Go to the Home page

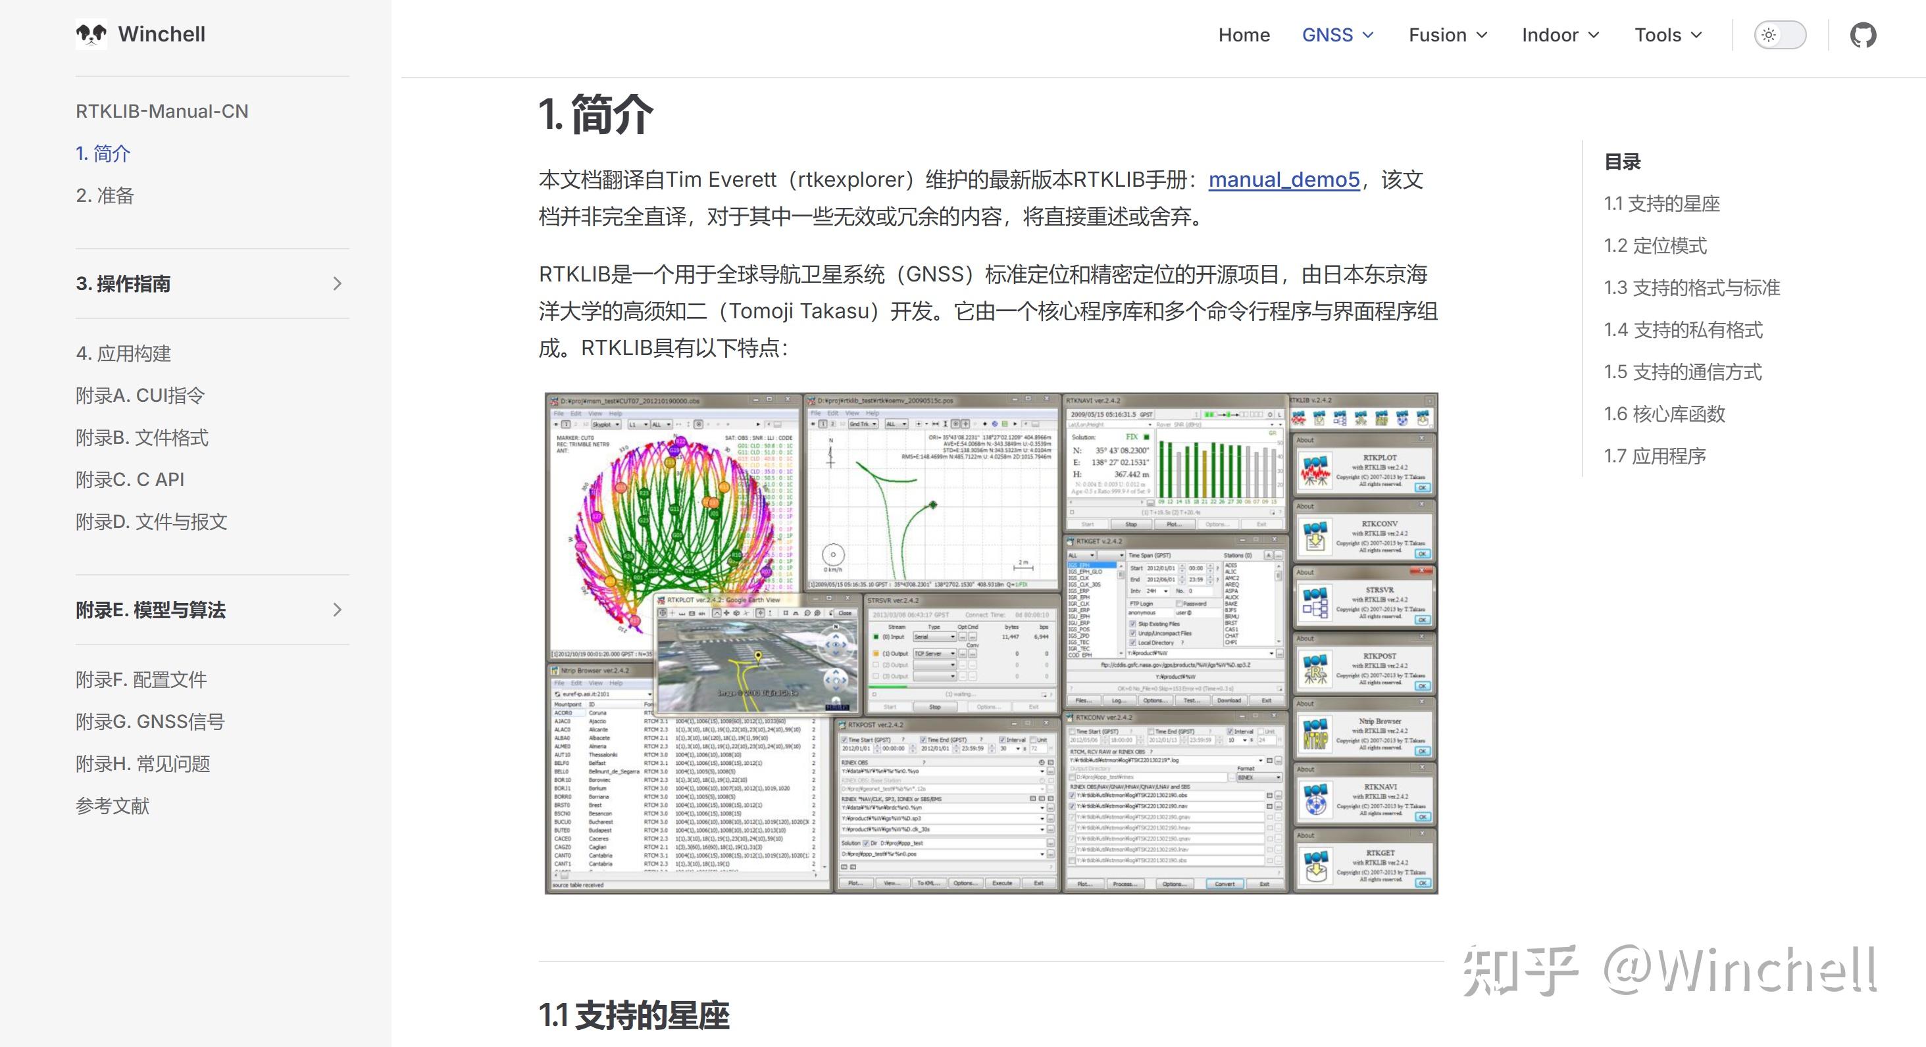1244,35
